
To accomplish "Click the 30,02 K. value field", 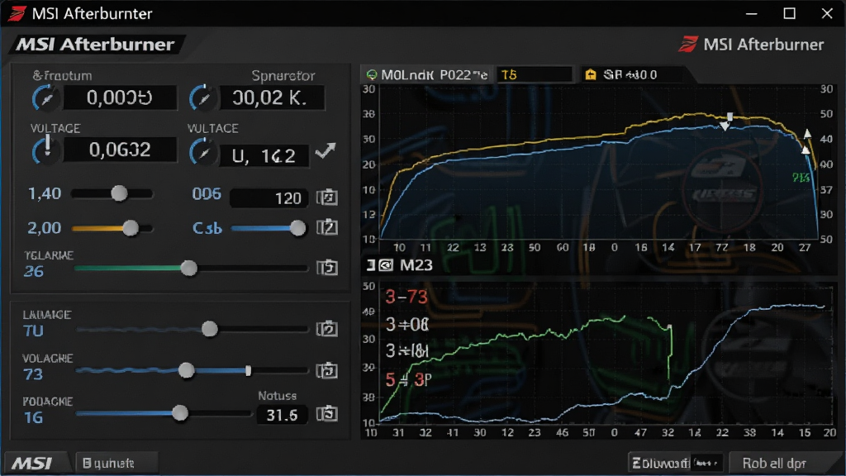I will point(272,98).
